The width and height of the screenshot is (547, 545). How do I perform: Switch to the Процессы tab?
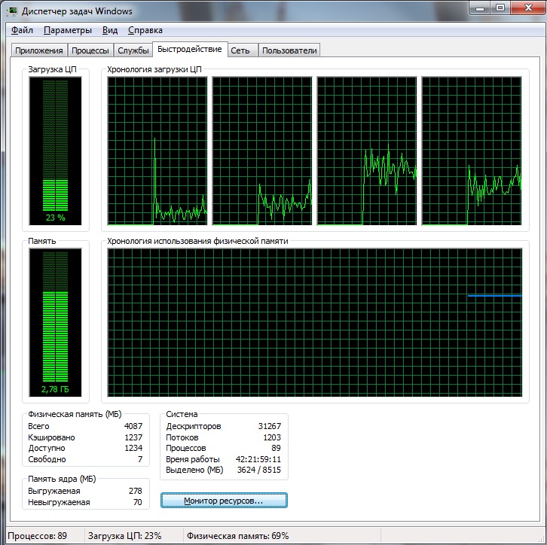(90, 50)
